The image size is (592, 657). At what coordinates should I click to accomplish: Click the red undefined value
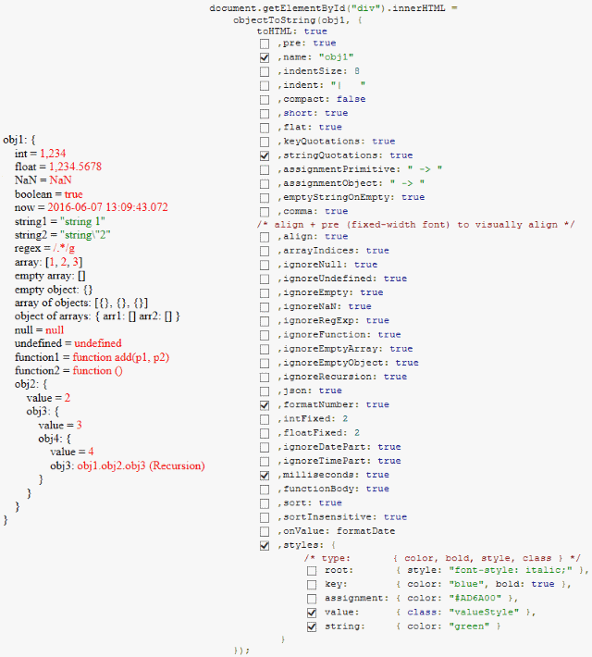[x=98, y=343]
